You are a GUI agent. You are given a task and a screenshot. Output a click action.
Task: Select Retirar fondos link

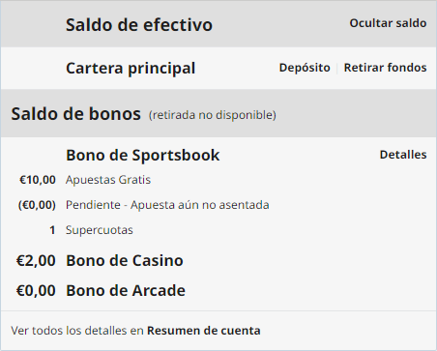(385, 68)
